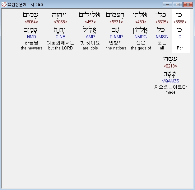Image resolution: width=195 pixels, height=190 pixels.
Task: Click the Hebrew word above <430>
Action: (x=140, y=15)
